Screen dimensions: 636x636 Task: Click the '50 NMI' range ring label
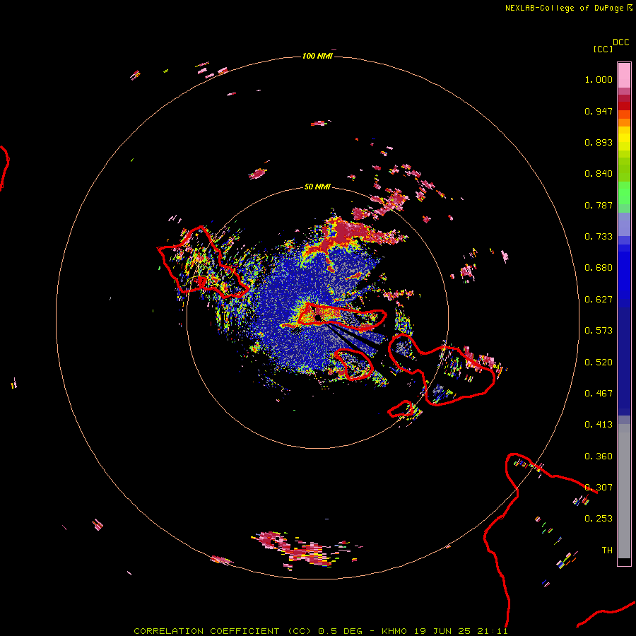pos(317,187)
